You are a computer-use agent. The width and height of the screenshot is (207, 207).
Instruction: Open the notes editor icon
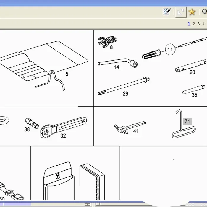167,12
